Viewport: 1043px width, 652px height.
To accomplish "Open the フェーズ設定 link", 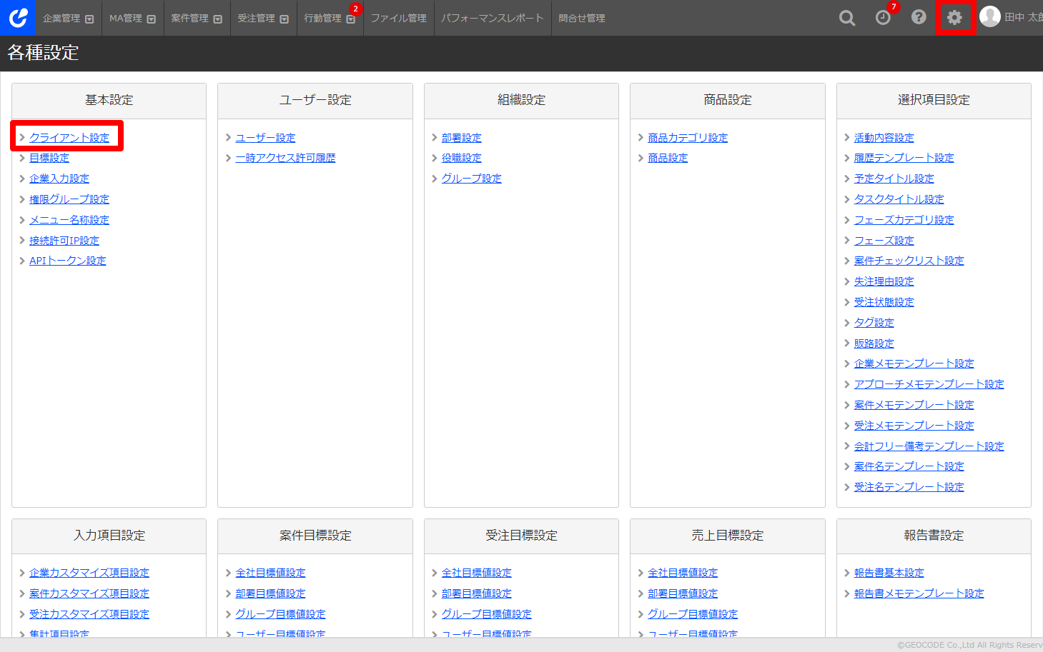I will pos(884,241).
